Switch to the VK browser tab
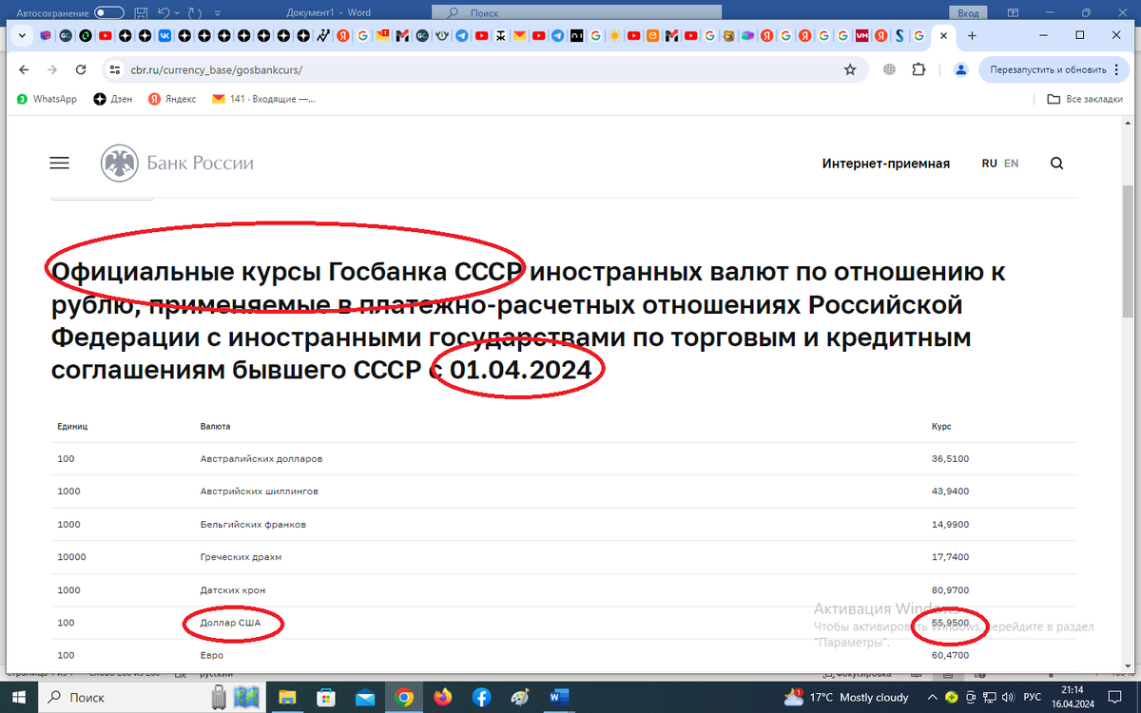The image size is (1141, 713). pos(164,35)
